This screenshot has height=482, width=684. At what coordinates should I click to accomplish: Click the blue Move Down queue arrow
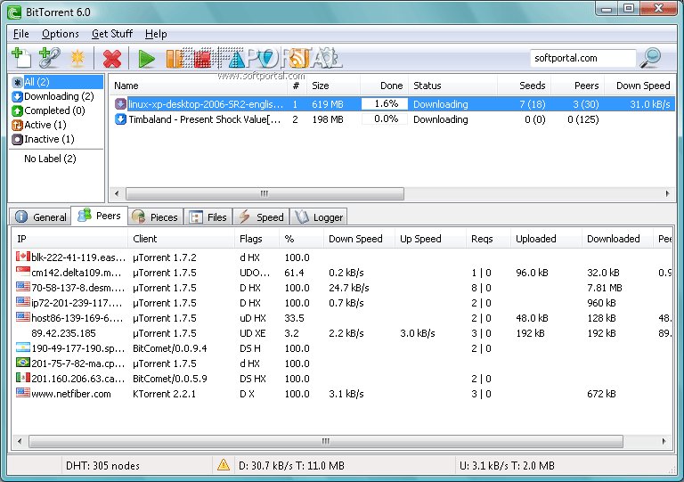(x=265, y=59)
